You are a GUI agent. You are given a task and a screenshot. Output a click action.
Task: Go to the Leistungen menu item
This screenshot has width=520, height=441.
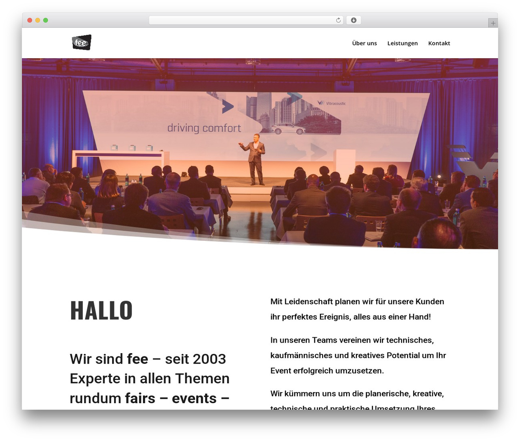(402, 43)
